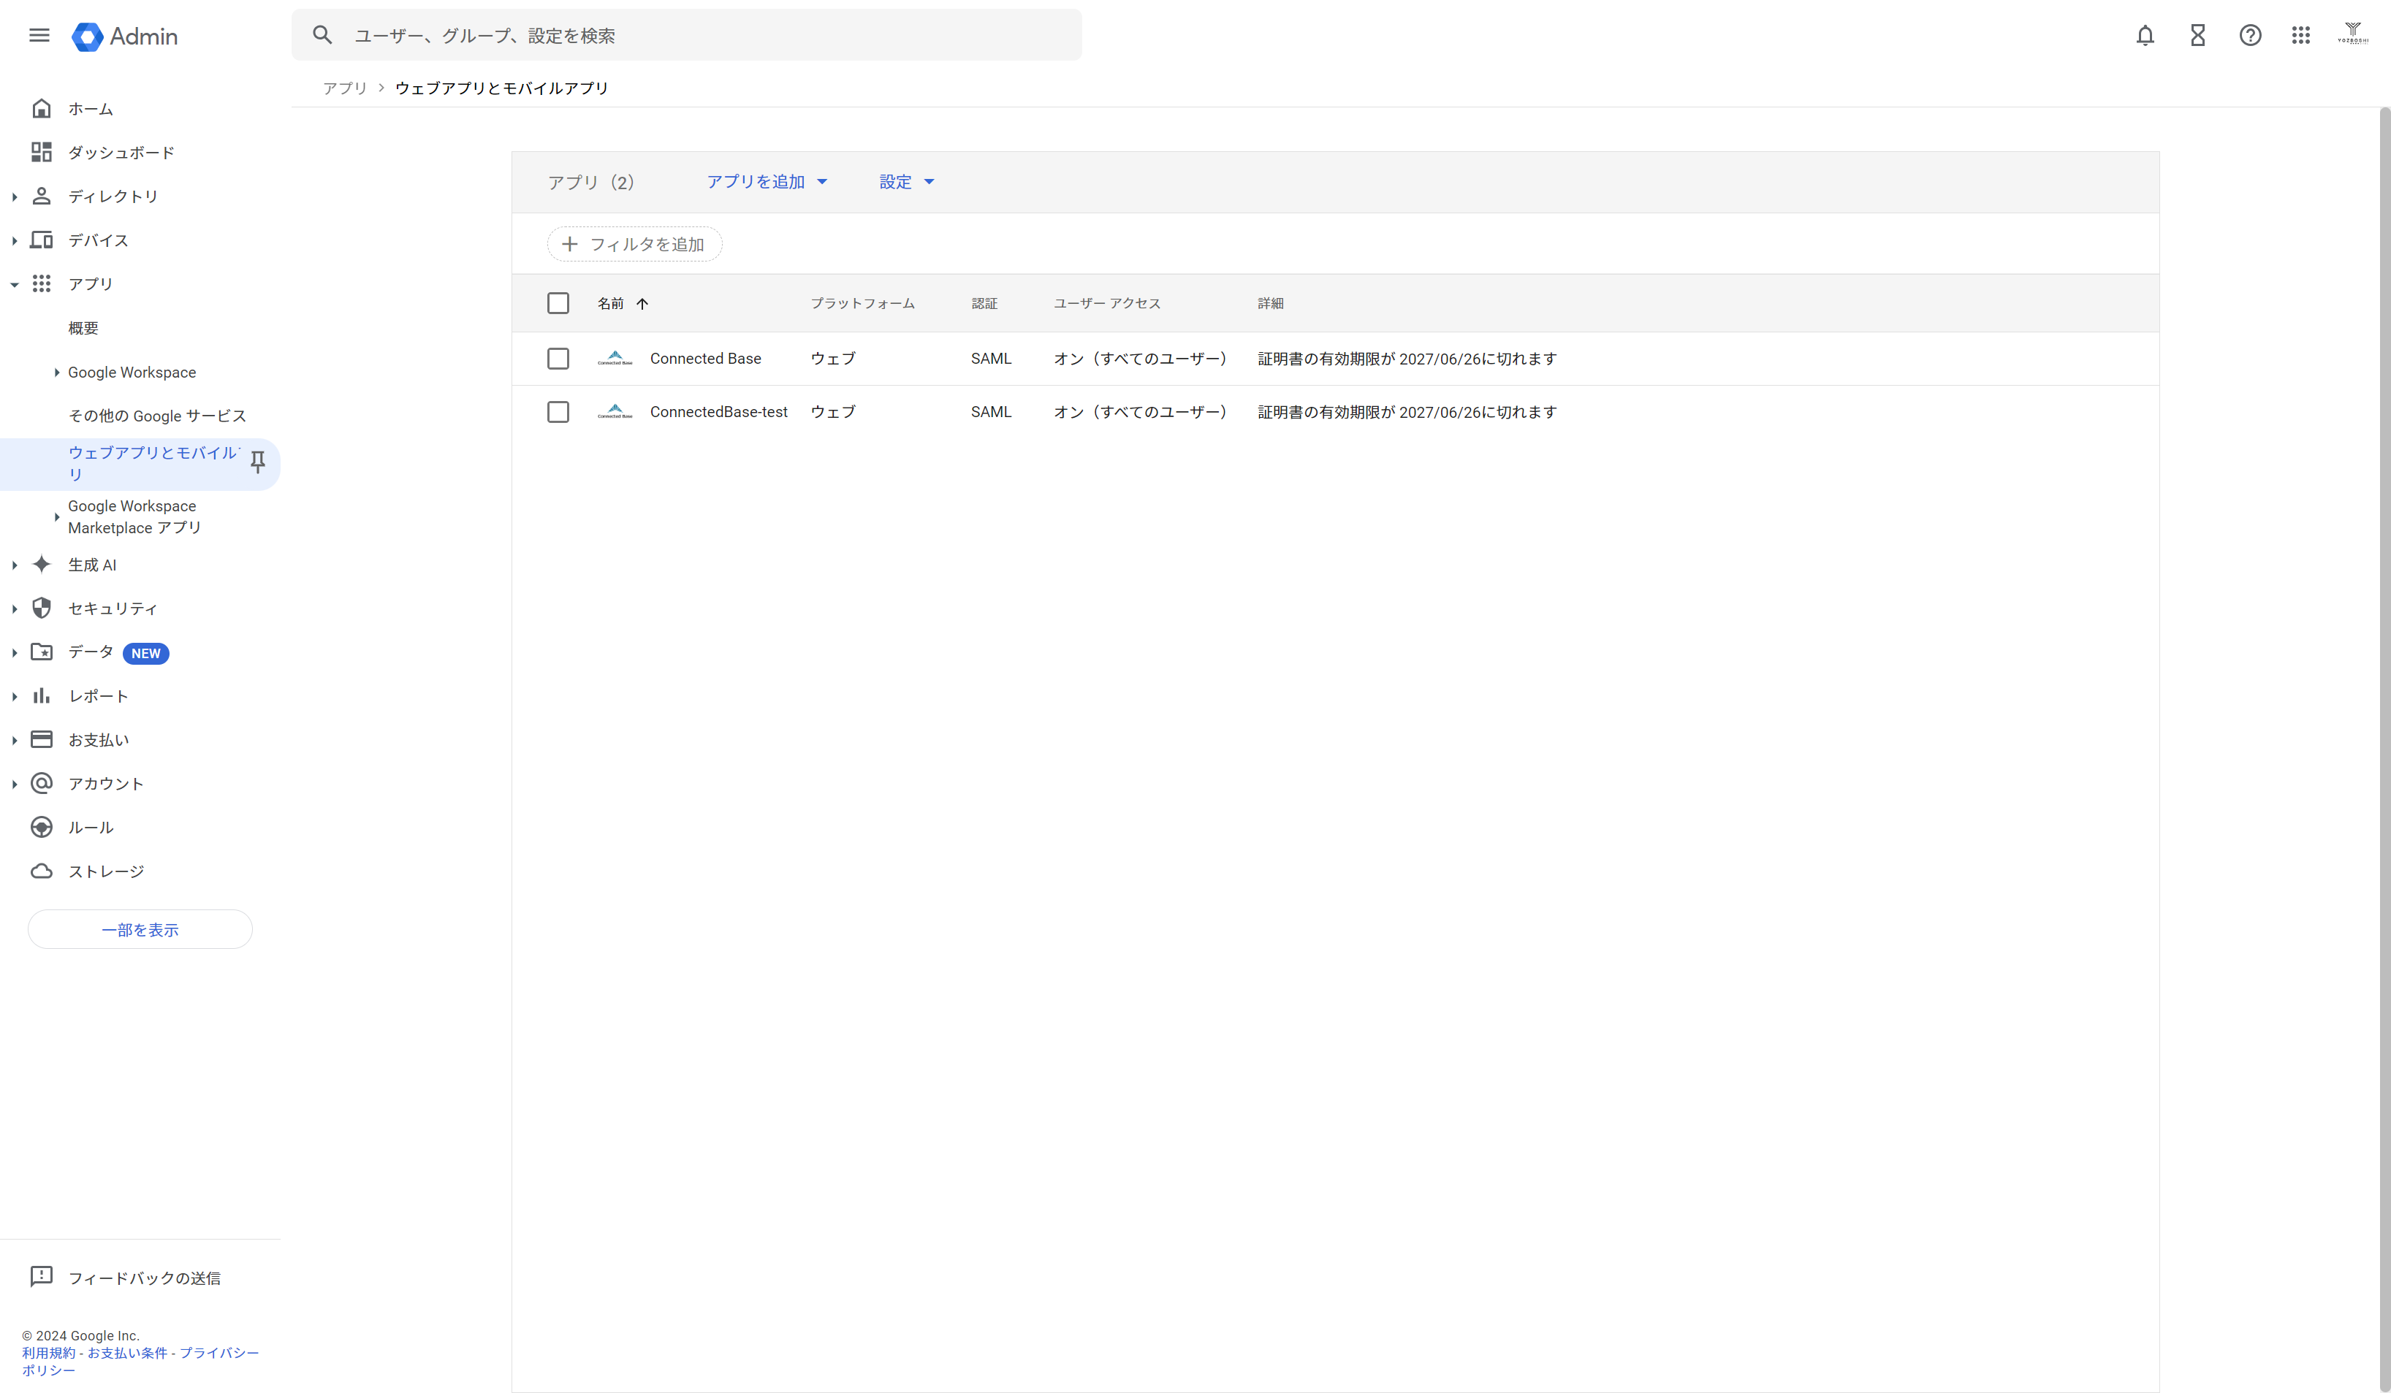Open the account avatar in top right

[x=2353, y=35]
